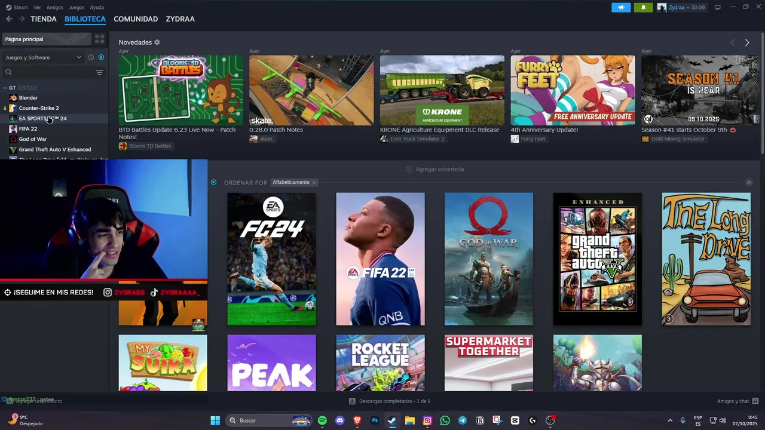Open the EA FC24 game cover
The width and height of the screenshot is (765, 430).
click(271, 259)
